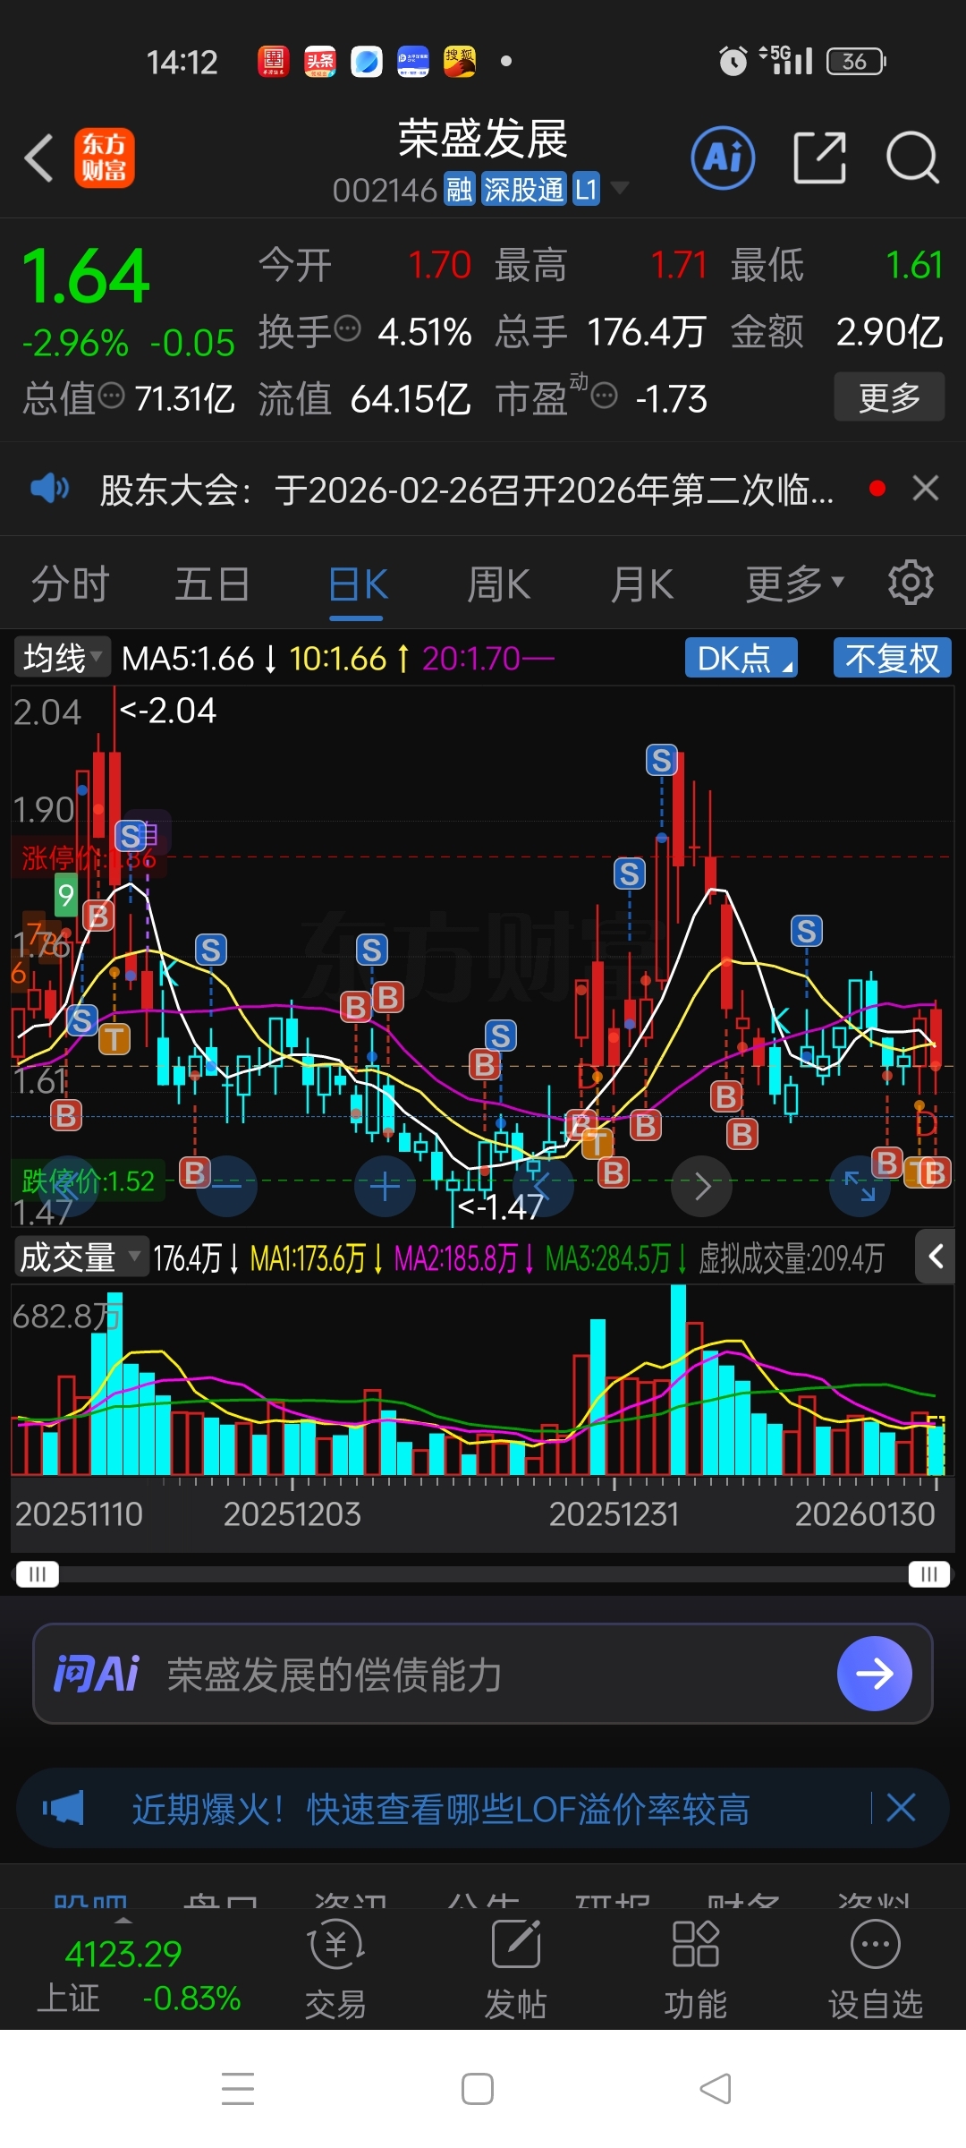Image resolution: width=966 pixels, height=2148 pixels.
Task: Select the 日K tab
Action: (358, 584)
